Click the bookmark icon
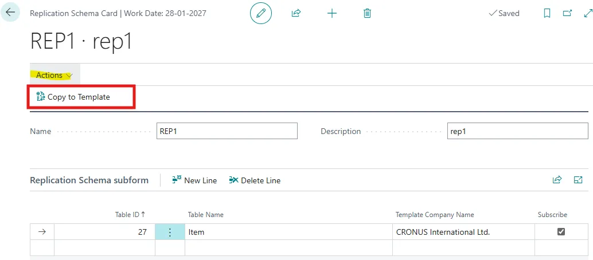 547,14
